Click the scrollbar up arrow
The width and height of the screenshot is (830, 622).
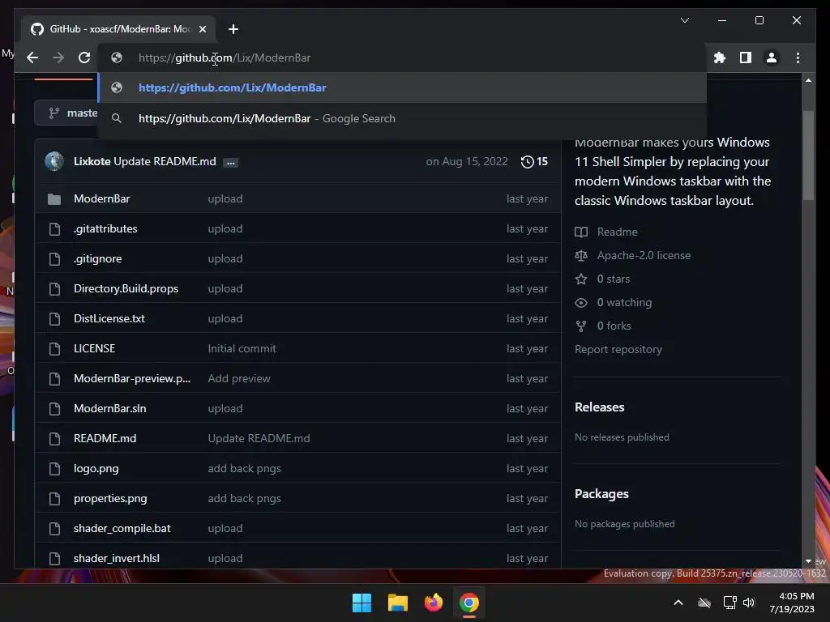808,80
